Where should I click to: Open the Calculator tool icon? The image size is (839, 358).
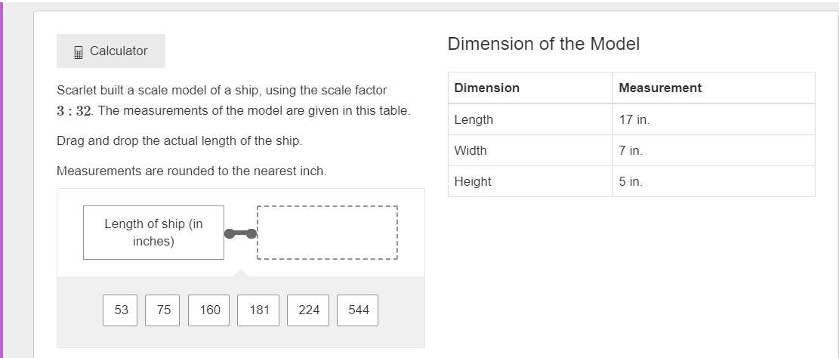[x=79, y=52]
